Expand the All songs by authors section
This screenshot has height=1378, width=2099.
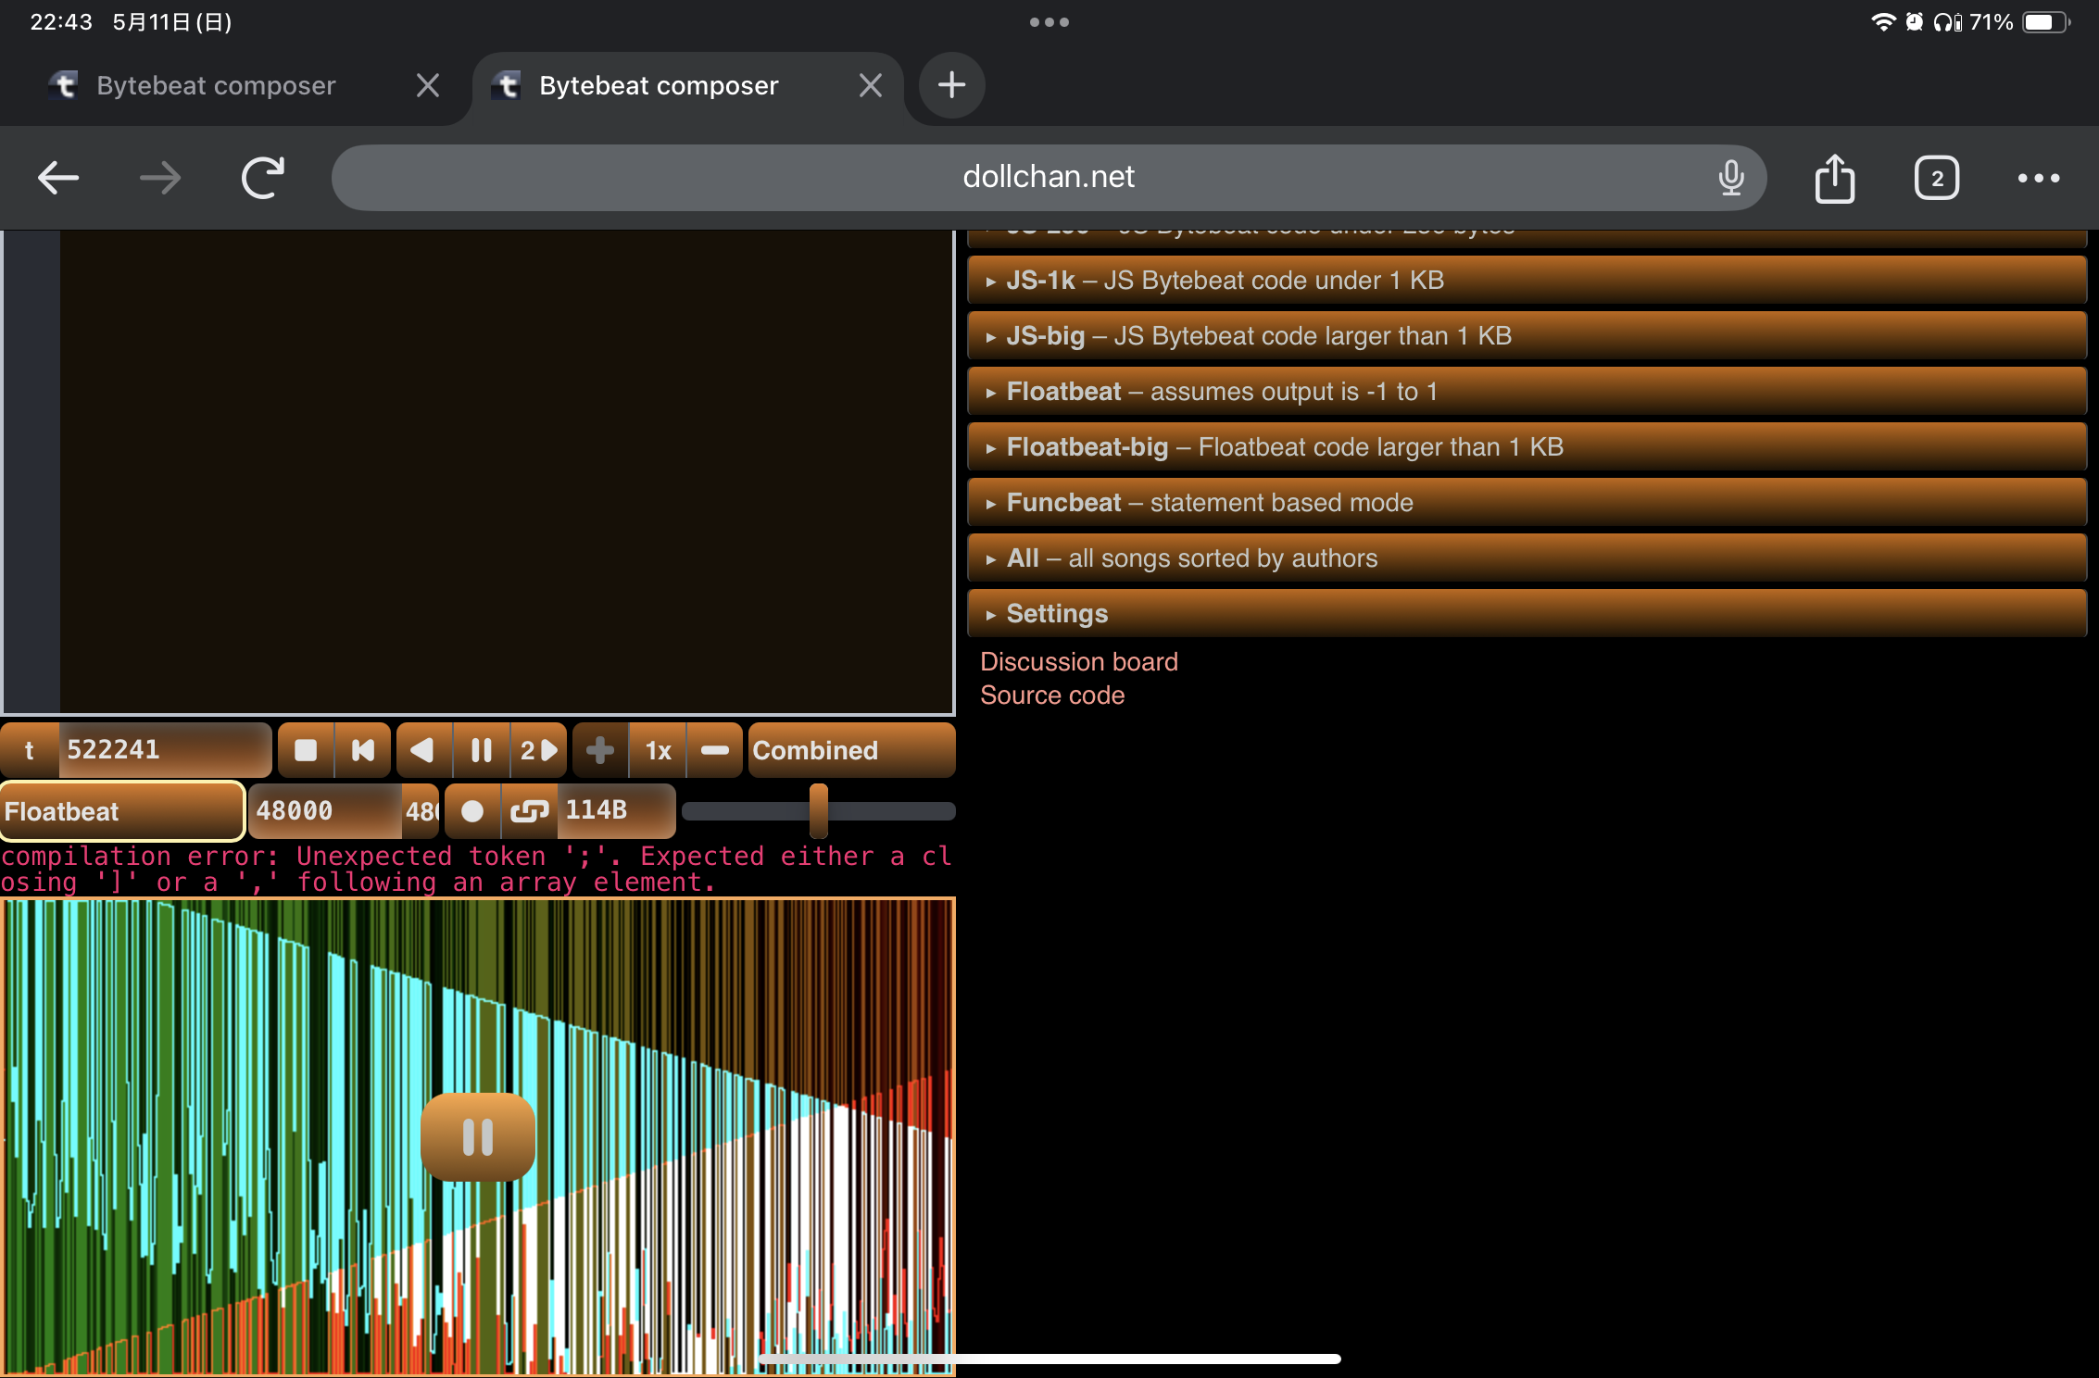click(x=1527, y=557)
